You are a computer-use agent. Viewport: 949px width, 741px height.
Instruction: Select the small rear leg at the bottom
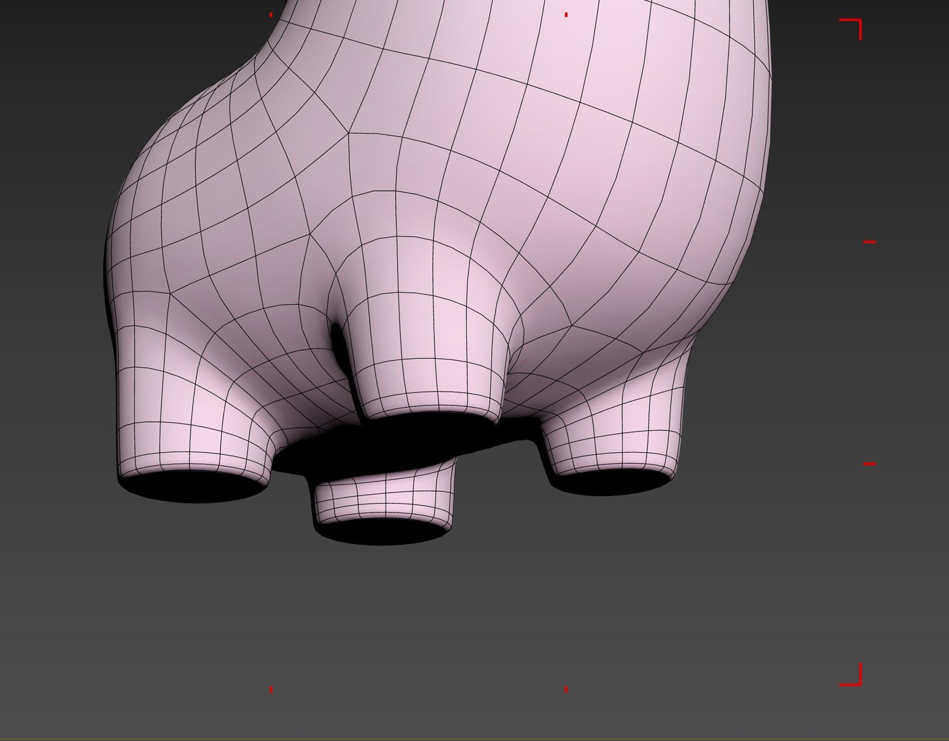pyautogui.click(x=386, y=502)
